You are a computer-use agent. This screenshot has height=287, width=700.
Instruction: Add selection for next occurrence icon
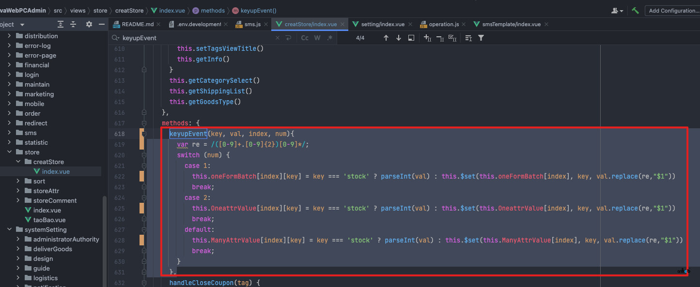click(x=427, y=38)
